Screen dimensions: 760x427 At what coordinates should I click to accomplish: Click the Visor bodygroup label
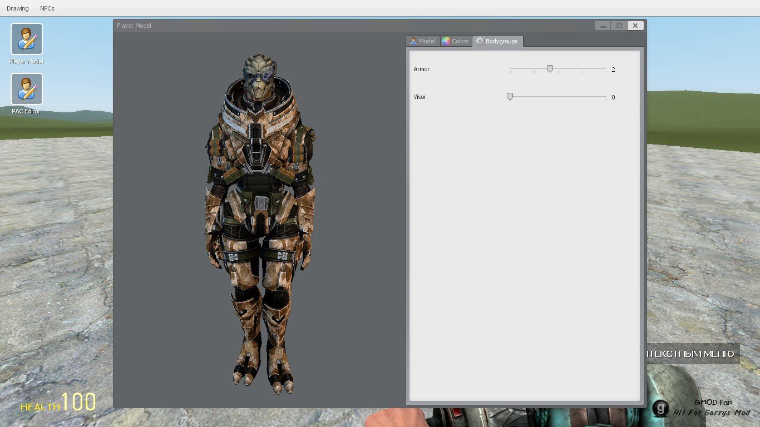pyautogui.click(x=420, y=97)
